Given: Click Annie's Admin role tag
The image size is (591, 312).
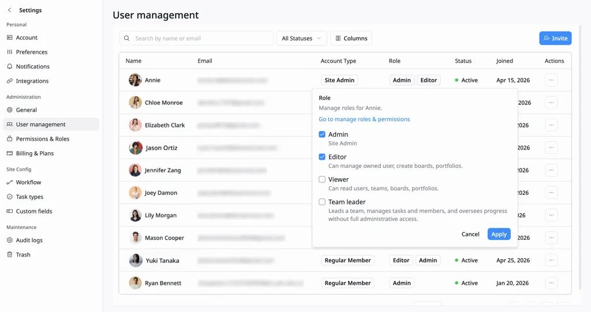Looking at the screenshot, I should point(402,80).
